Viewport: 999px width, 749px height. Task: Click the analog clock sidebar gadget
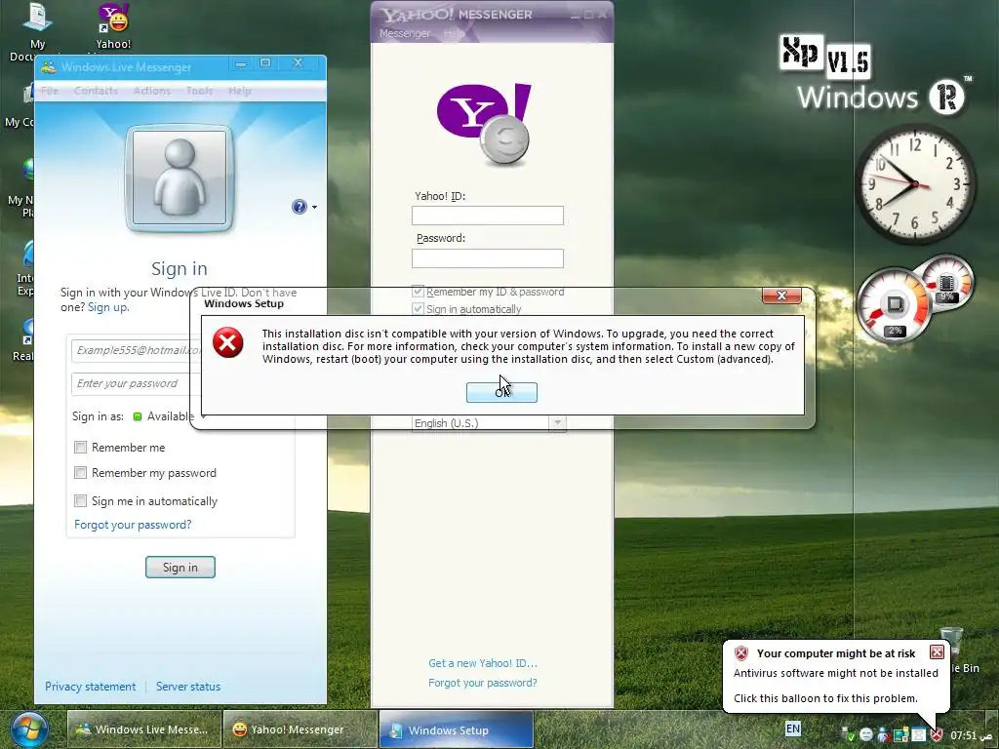point(915,184)
